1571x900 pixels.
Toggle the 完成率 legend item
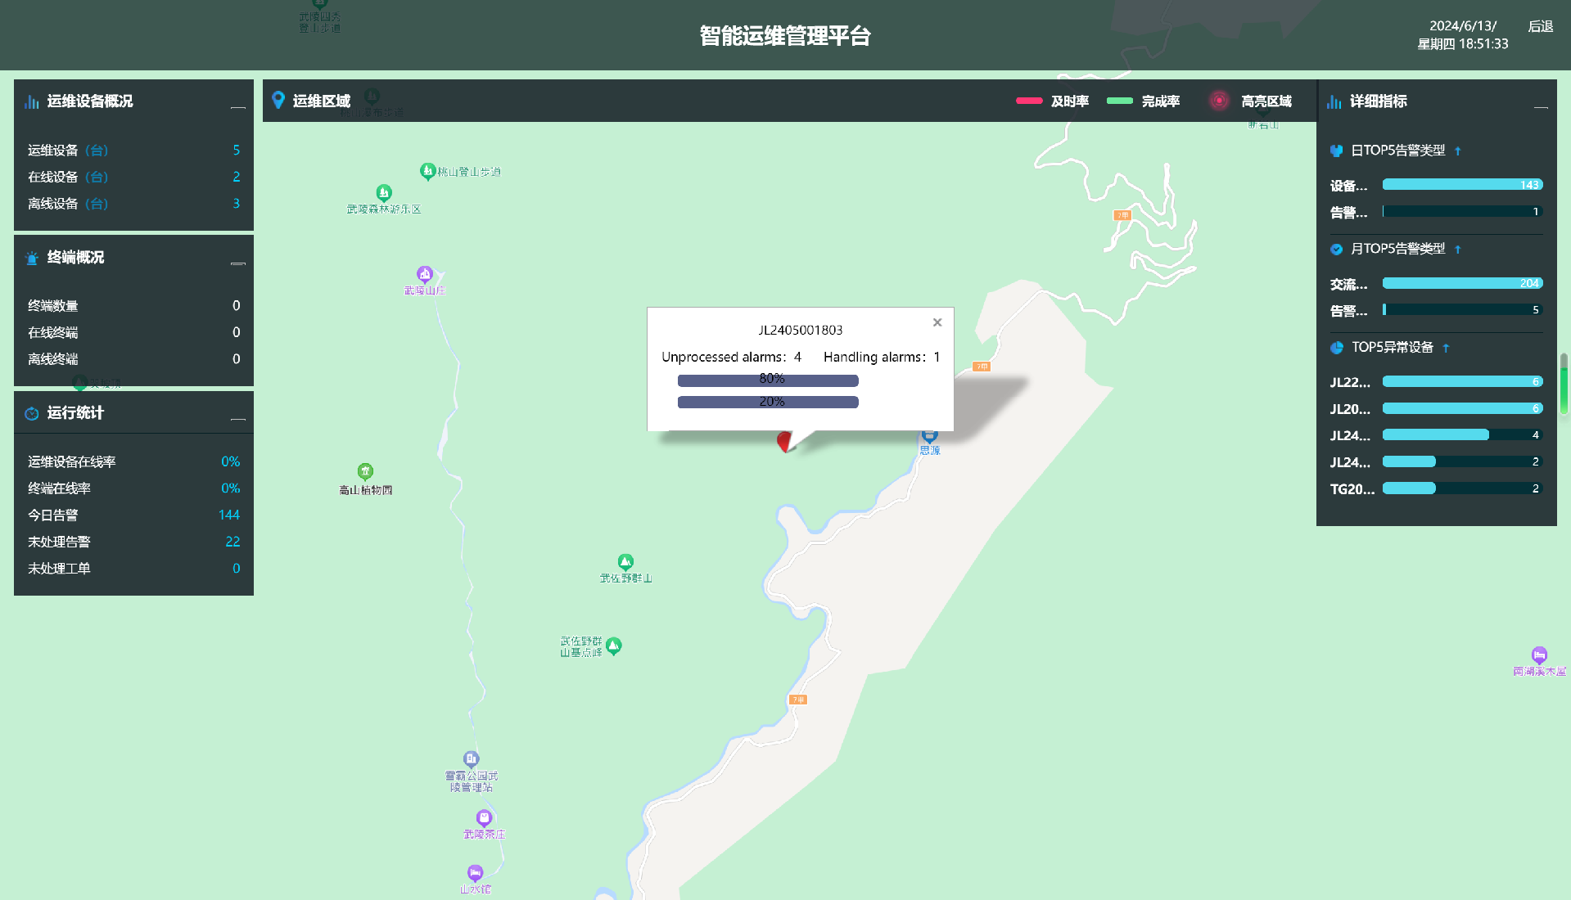[1143, 101]
